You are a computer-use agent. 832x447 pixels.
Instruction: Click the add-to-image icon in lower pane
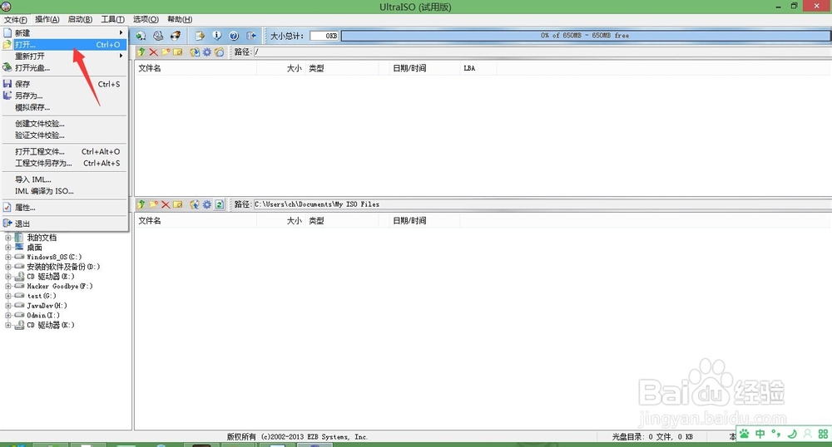coord(195,204)
